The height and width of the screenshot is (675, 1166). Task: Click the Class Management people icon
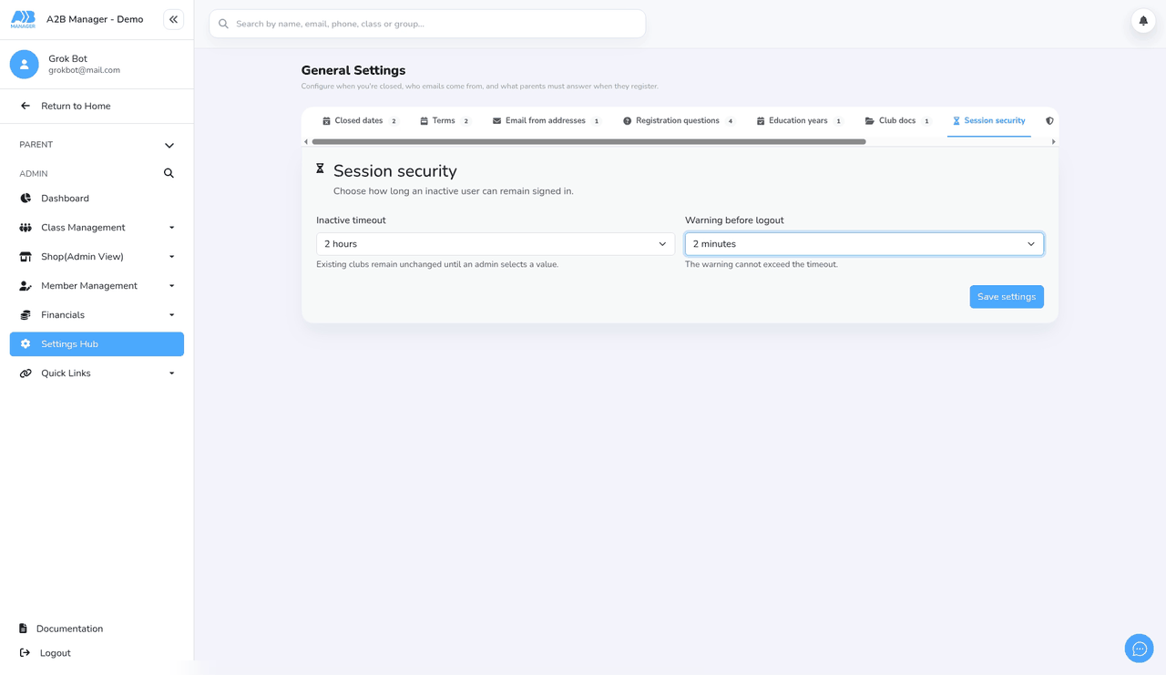tap(26, 228)
